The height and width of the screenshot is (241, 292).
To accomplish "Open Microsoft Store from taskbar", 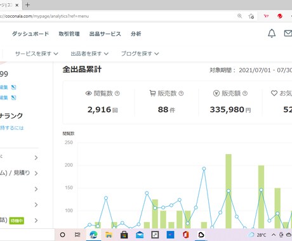I will click(x=124, y=235).
